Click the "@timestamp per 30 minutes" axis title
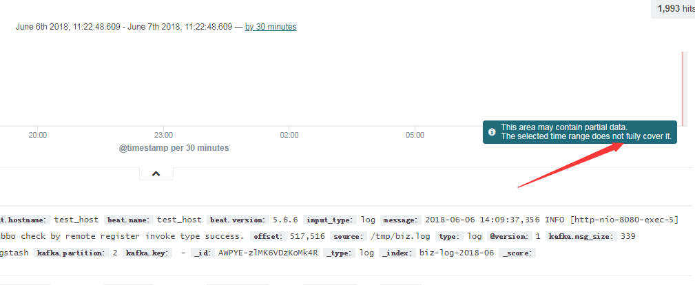The width and height of the screenshot is (695, 285). pyautogui.click(x=174, y=148)
